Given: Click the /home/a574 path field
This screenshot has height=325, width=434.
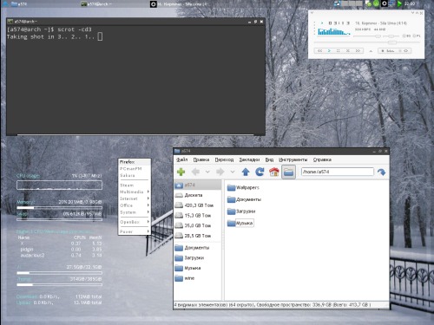Looking at the screenshot, I should 338,172.
